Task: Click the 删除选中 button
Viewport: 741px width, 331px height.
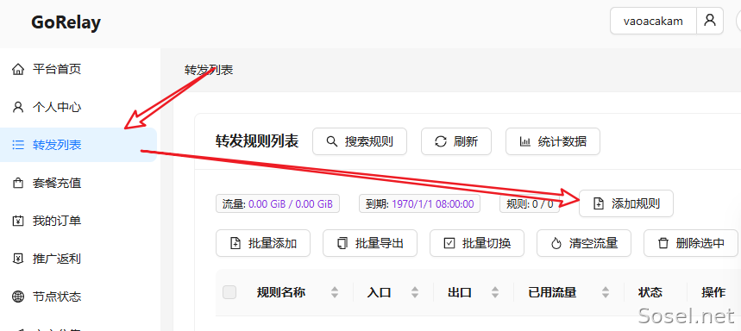Action: click(691, 243)
